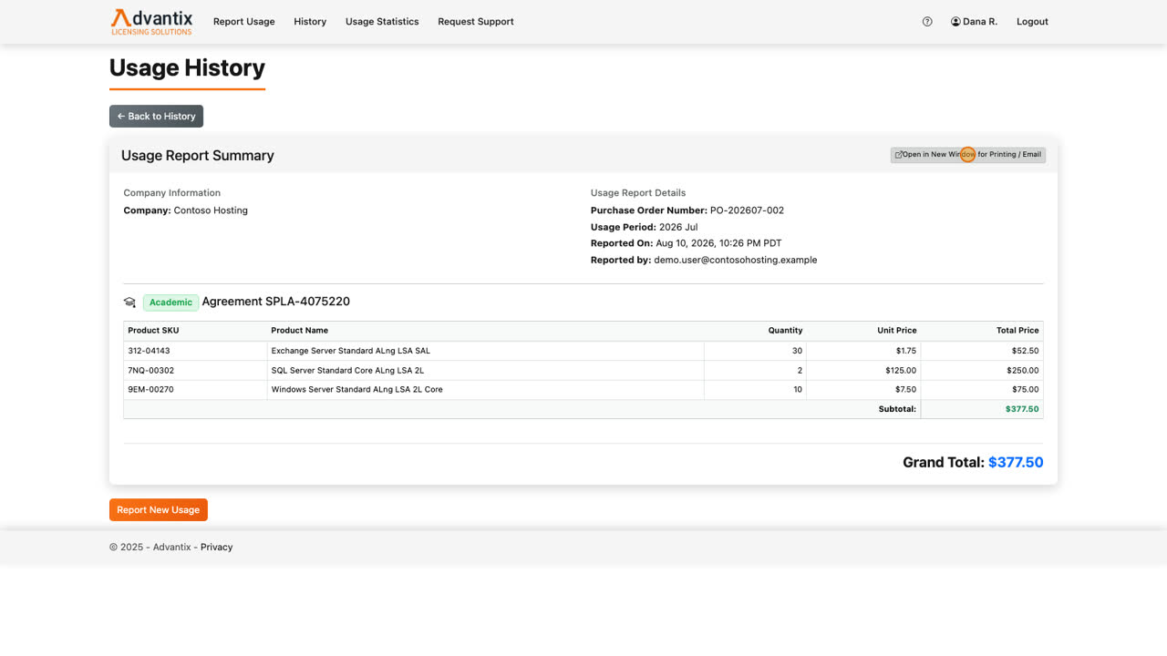1167x656 pixels.
Task: Click the Report New Usage button
Action: 159,510
